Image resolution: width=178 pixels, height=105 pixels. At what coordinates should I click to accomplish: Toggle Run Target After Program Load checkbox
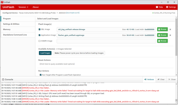(41, 75)
